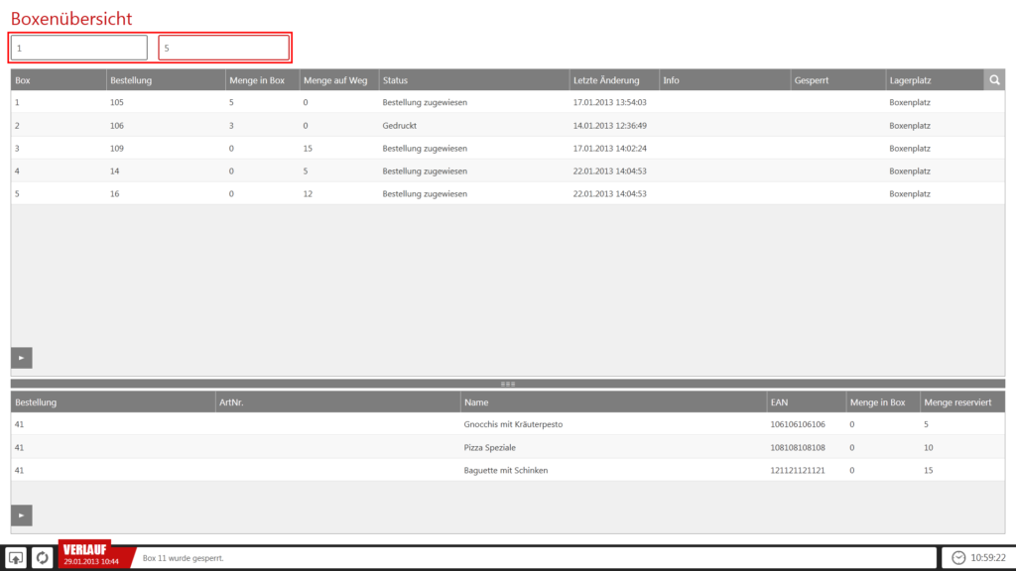Screen dimensions: 1016x571
Task: Click the splitter handle between the two tables
Action: [x=508, y=384]
